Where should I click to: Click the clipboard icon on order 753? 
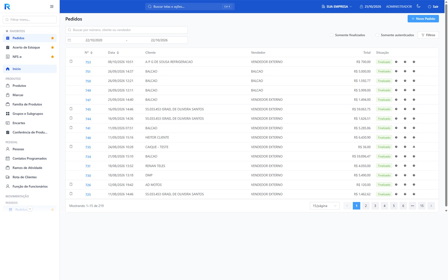71,61
